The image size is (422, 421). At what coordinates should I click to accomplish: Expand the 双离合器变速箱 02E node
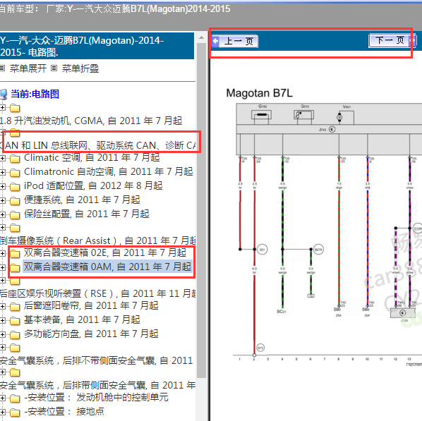(2, 253)
